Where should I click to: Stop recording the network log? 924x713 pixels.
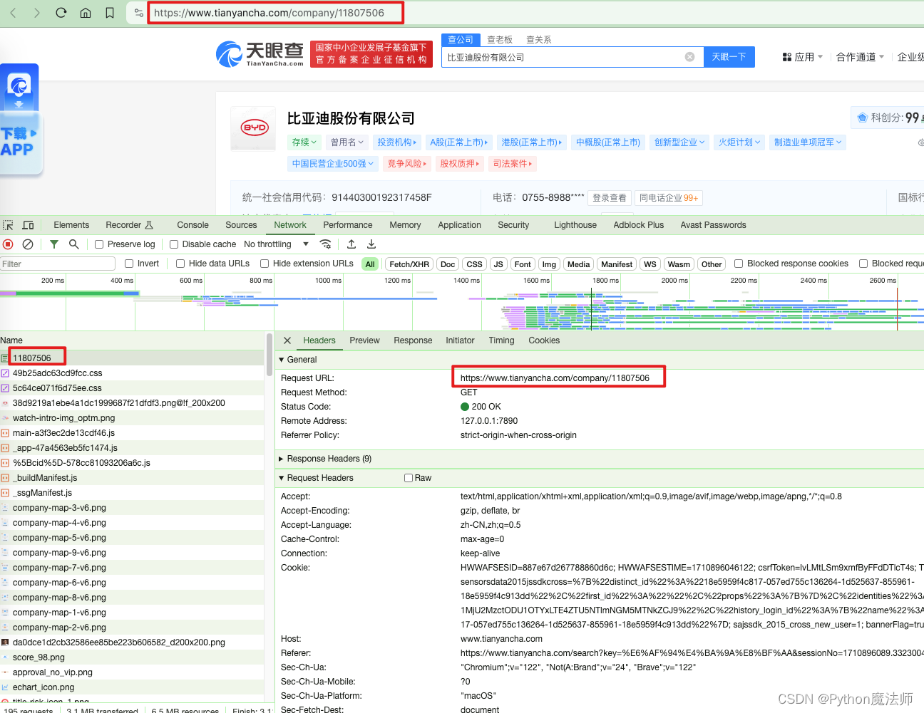coord(8,244)
